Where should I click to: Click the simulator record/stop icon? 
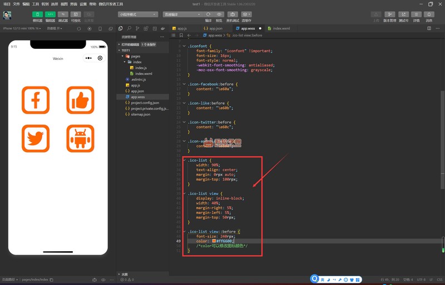pyautogui.click(x=90, y=29)
